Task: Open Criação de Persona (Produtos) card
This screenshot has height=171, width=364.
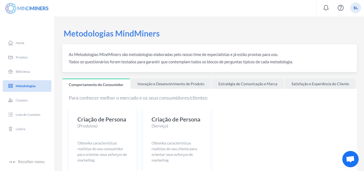Action: click(103, 139)
